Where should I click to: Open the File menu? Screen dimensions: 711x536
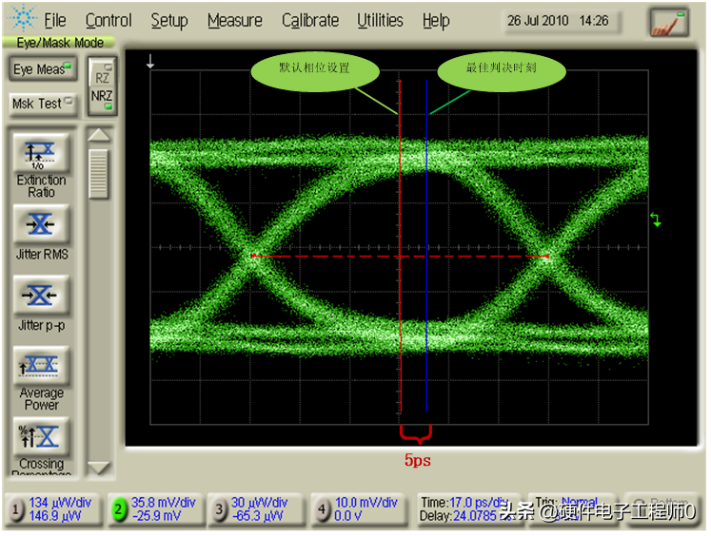pyautogui.click(x=55, y=20)
